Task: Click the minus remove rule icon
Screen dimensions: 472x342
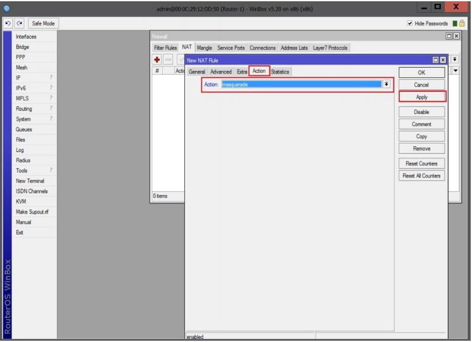Action: [169, 59]
